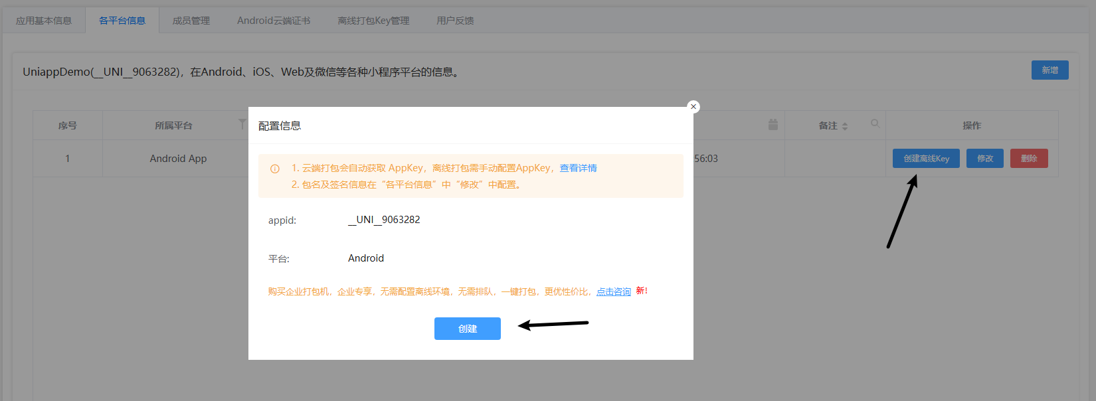Open the 查看详情 link
This screenshot has width=1096, height=401.
click(578, 168)
